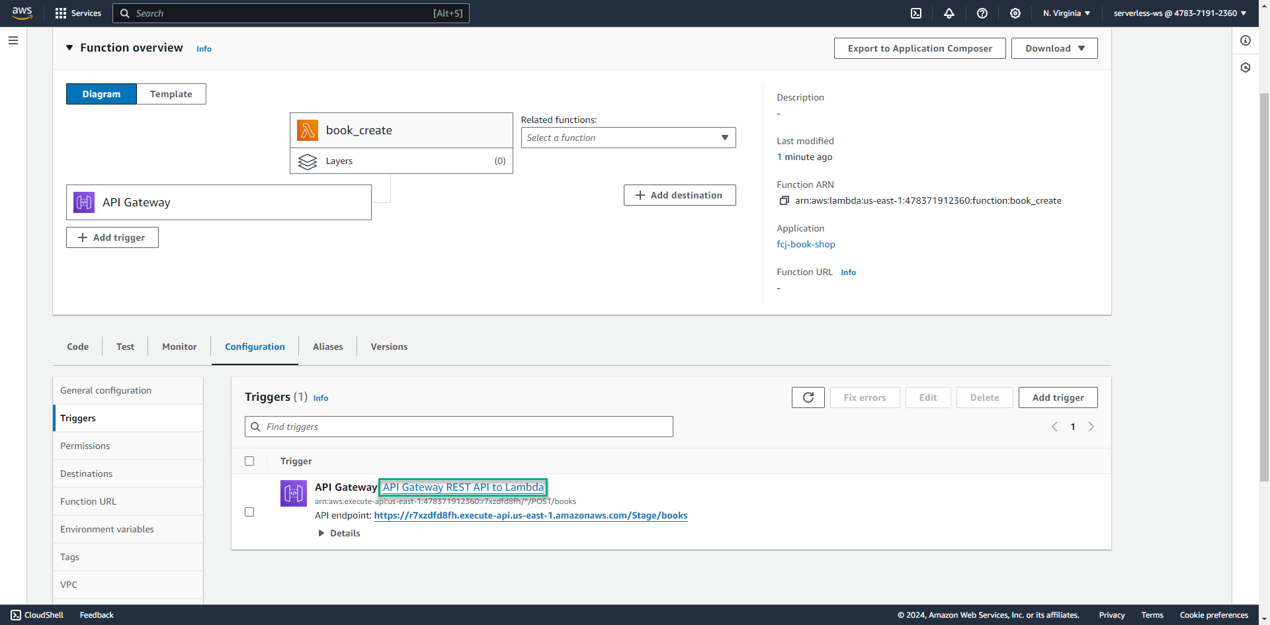Click Export to Application Composer

click(x=920, y=48)
